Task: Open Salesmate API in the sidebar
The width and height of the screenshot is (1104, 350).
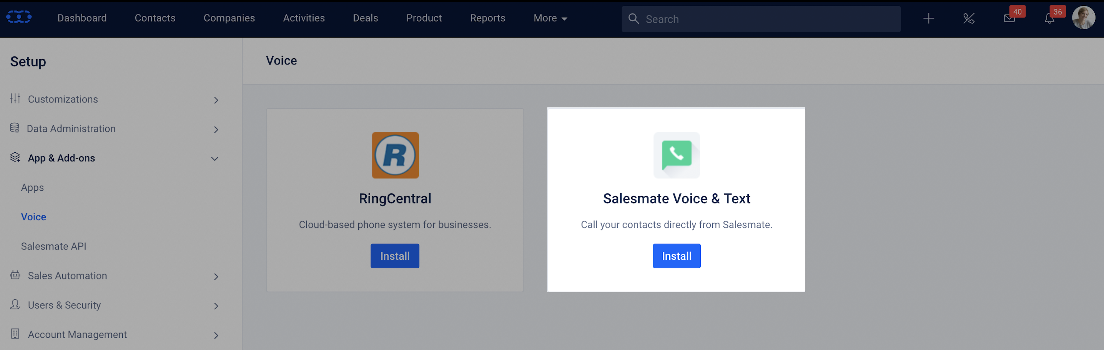Action: (53, 246)
